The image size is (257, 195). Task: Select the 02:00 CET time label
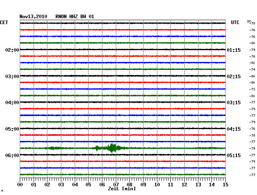point(12,50)
